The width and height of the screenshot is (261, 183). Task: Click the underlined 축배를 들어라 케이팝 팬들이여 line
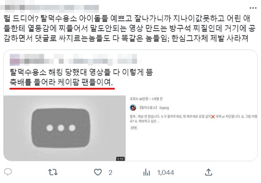(x=61, y=82)
